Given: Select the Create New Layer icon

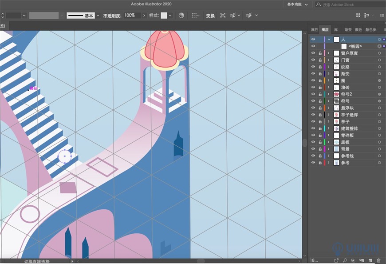Looking at the screenshot, I should pos(370,260).
